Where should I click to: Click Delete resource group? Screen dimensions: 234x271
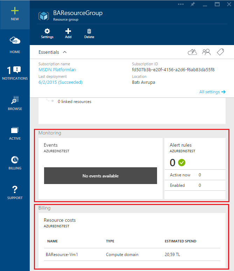tap(89, 34)
